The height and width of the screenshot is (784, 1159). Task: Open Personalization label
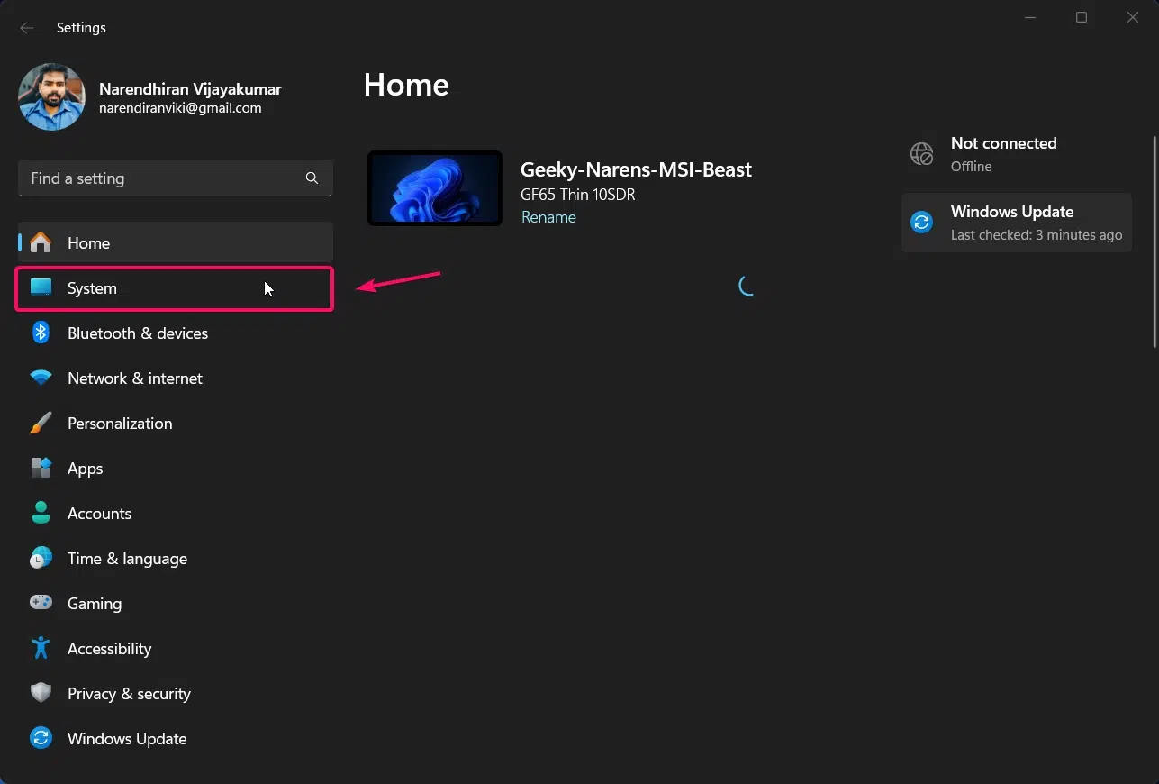coord(120,424)
